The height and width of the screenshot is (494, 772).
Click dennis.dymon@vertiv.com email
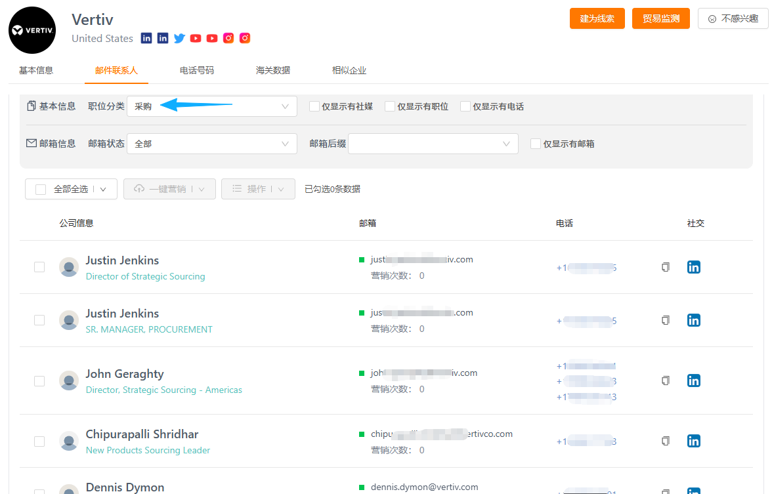(424, 487)
